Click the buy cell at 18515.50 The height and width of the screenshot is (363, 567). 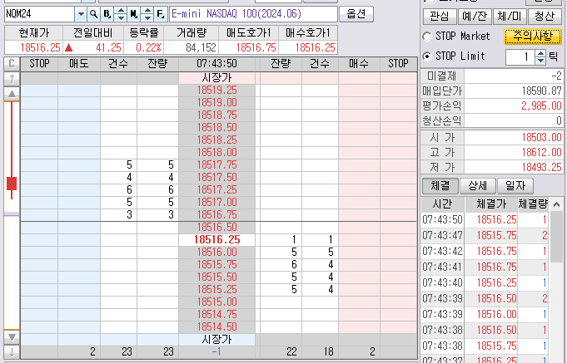coord(359,277)
